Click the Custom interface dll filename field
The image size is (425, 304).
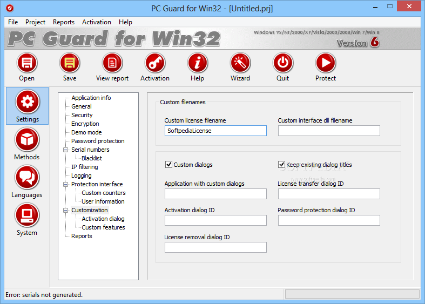click(329, 131)
